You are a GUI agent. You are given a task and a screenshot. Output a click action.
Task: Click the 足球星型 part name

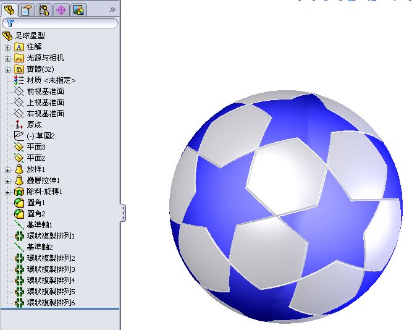30,35
